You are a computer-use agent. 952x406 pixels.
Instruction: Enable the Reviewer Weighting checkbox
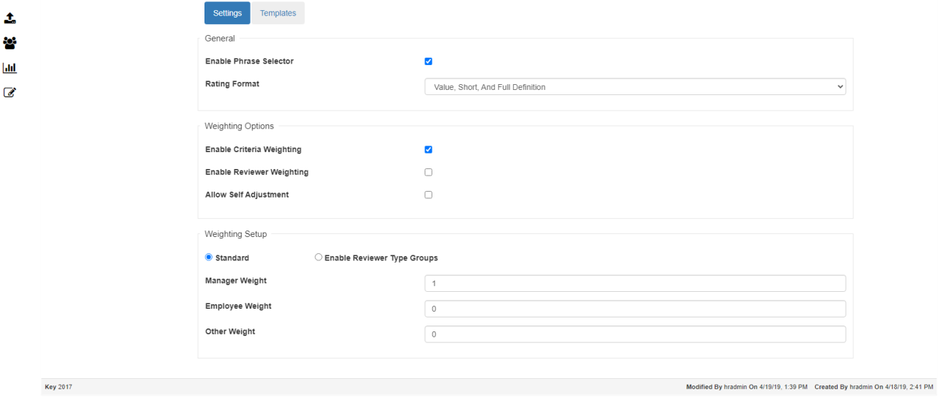point(429,173)
